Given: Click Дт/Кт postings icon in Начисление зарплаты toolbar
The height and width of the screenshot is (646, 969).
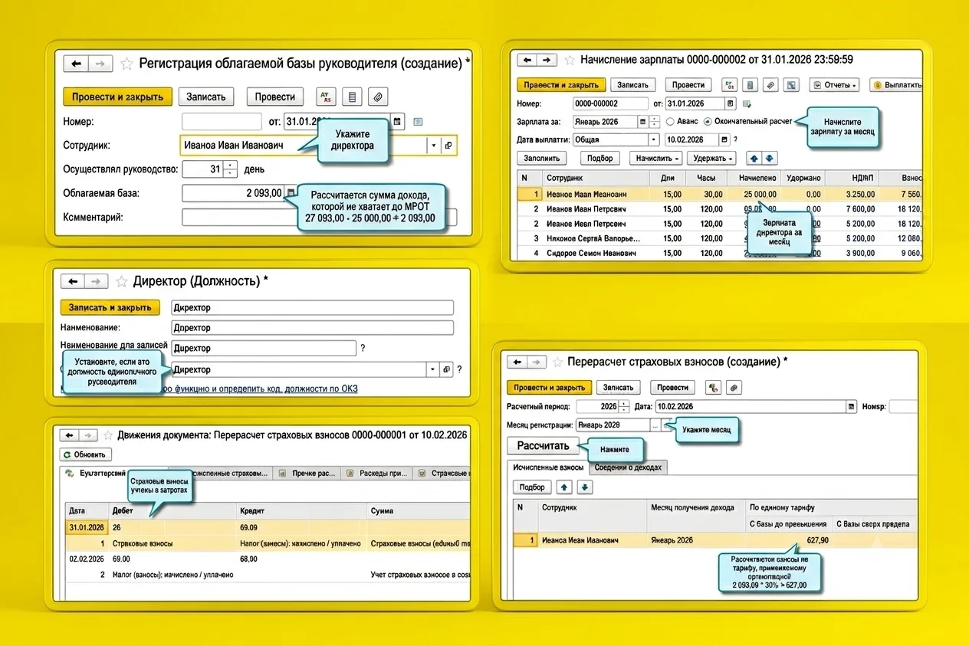Looking at the screenshot, I should (x=729, y=85).
